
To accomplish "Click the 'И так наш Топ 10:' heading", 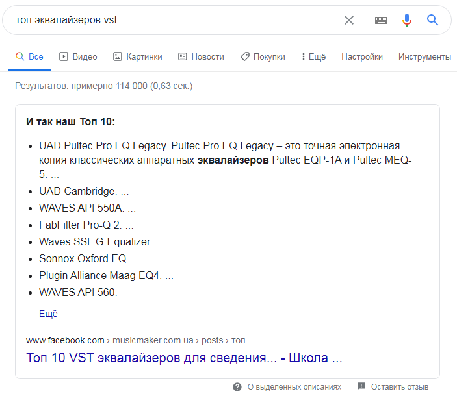I will pos(70,121).
